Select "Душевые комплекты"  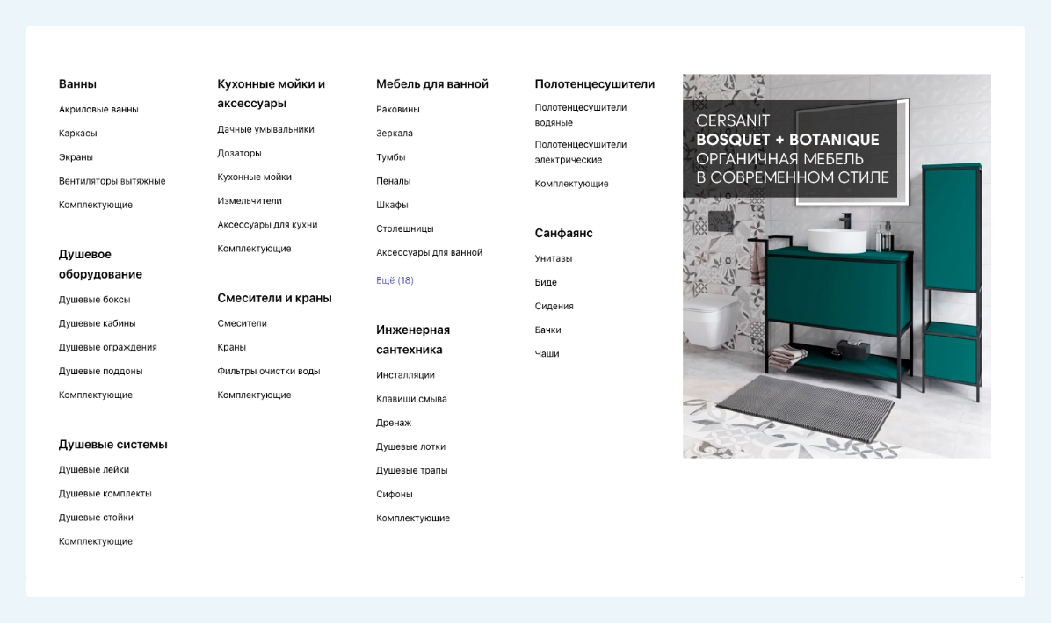[x=105, y=494]
